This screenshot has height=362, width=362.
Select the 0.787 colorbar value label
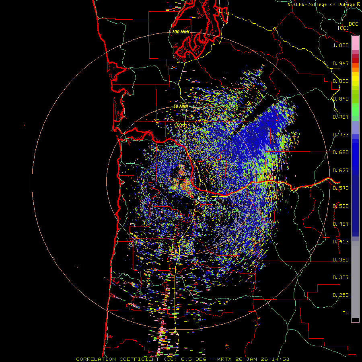click(341, 117)
